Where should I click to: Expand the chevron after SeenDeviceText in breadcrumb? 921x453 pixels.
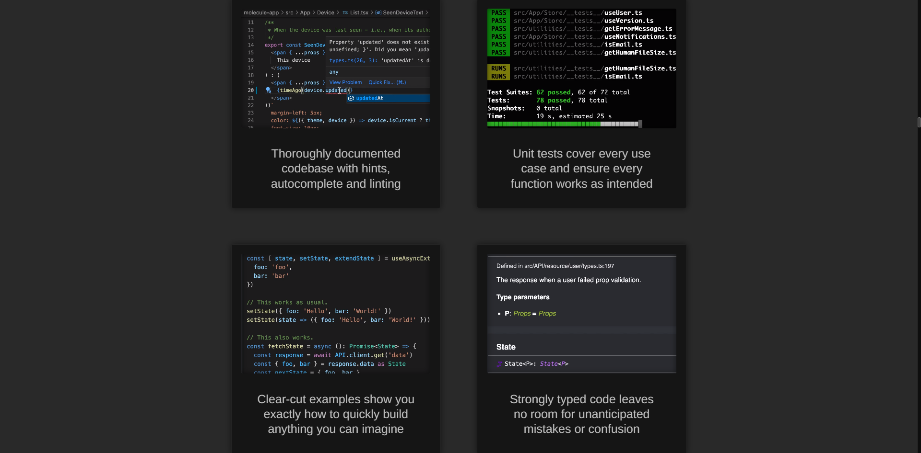428,12
